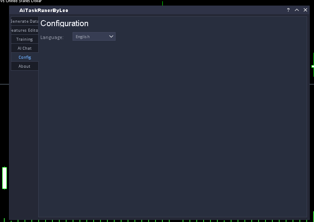Open the Language dropdown showing English
Image resolution: width=314 pixels, height=222 pixels.
click(90, 36)
